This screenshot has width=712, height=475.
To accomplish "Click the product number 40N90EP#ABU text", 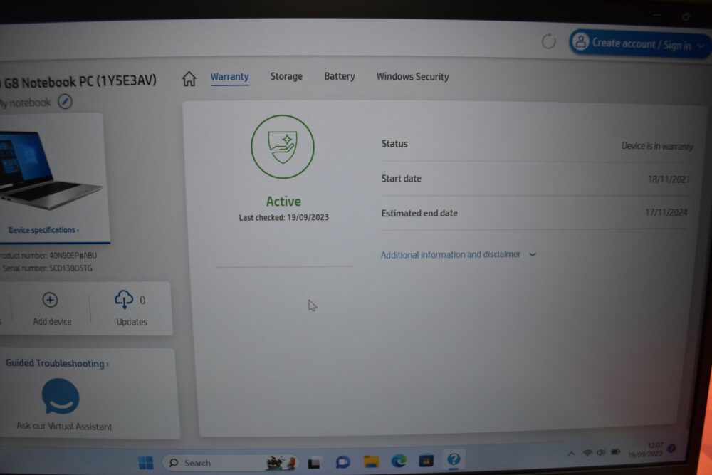I will tap(73, 255).
